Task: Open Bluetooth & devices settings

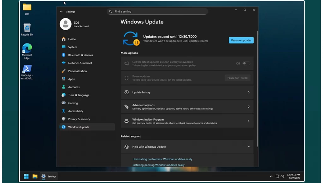Action: click(x=80, y=55)
